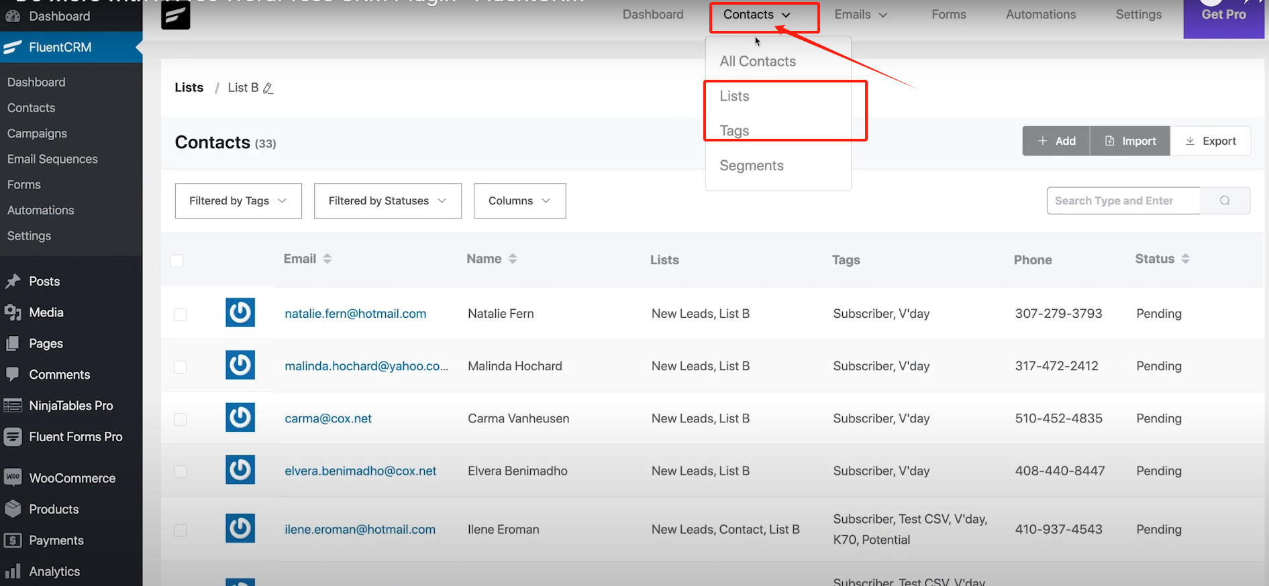The width and height of the screenshot is (1269, 586).
Task: Expand the Filtered by Tags dropdown
Action: tap(238, 200)
